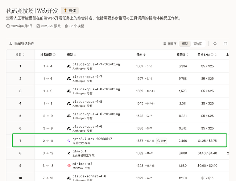Viewport: 236px width, 181px height.
Task: Switch to the 实验室 tab
Action: click(x=198, y=44)
